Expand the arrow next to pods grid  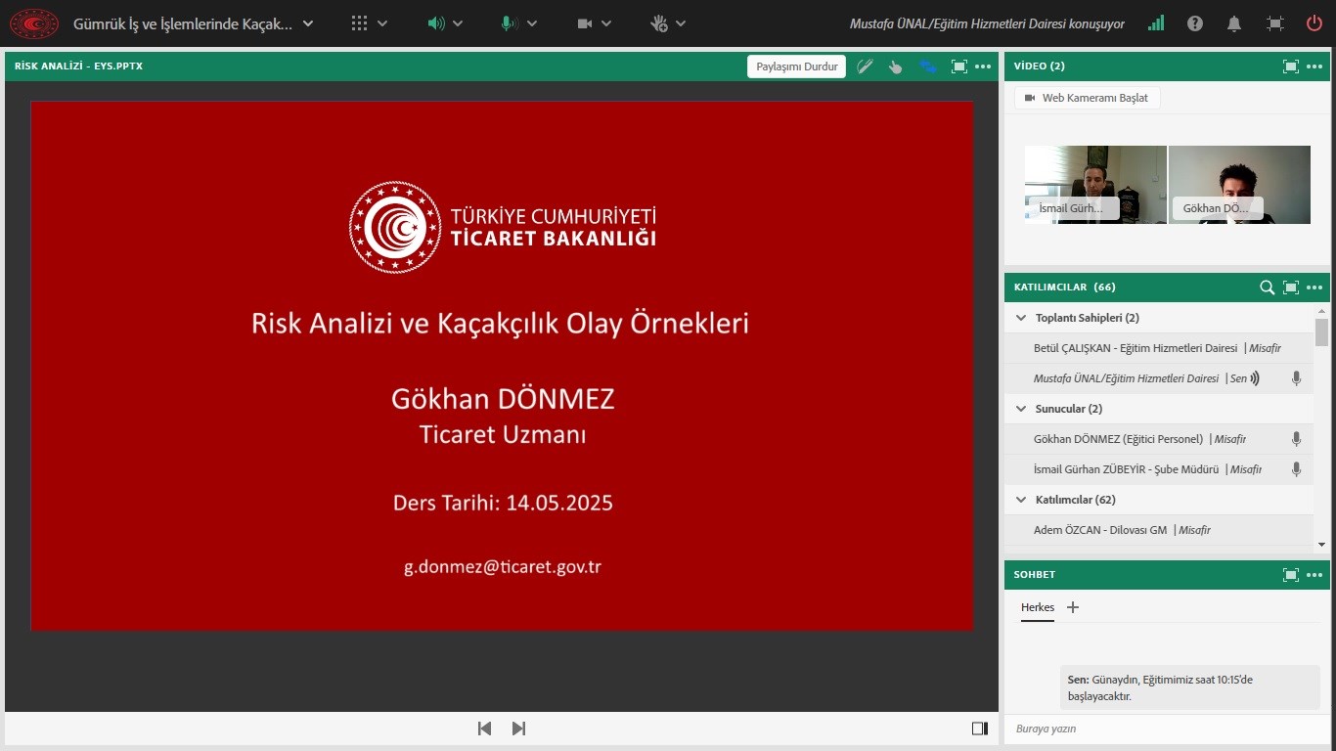tap(382, 23)
